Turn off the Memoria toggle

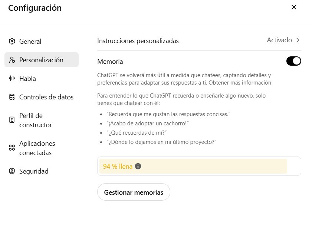294,61
